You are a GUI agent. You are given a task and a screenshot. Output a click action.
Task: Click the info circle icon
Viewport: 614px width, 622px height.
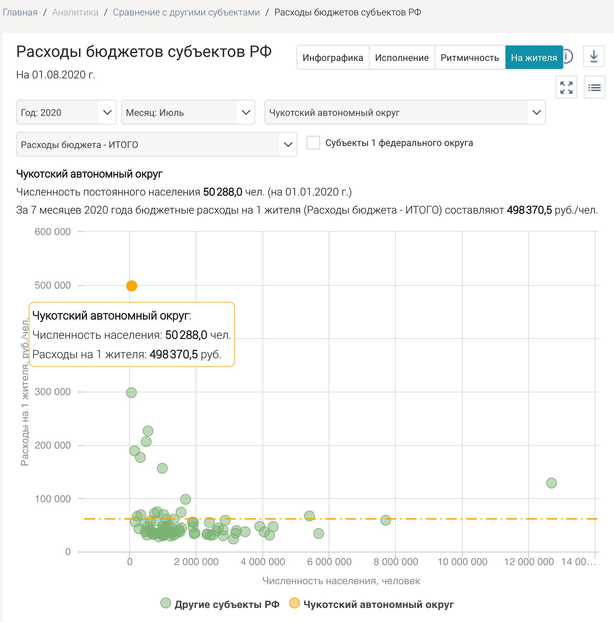pyautogui.click(x=569, y=57)
